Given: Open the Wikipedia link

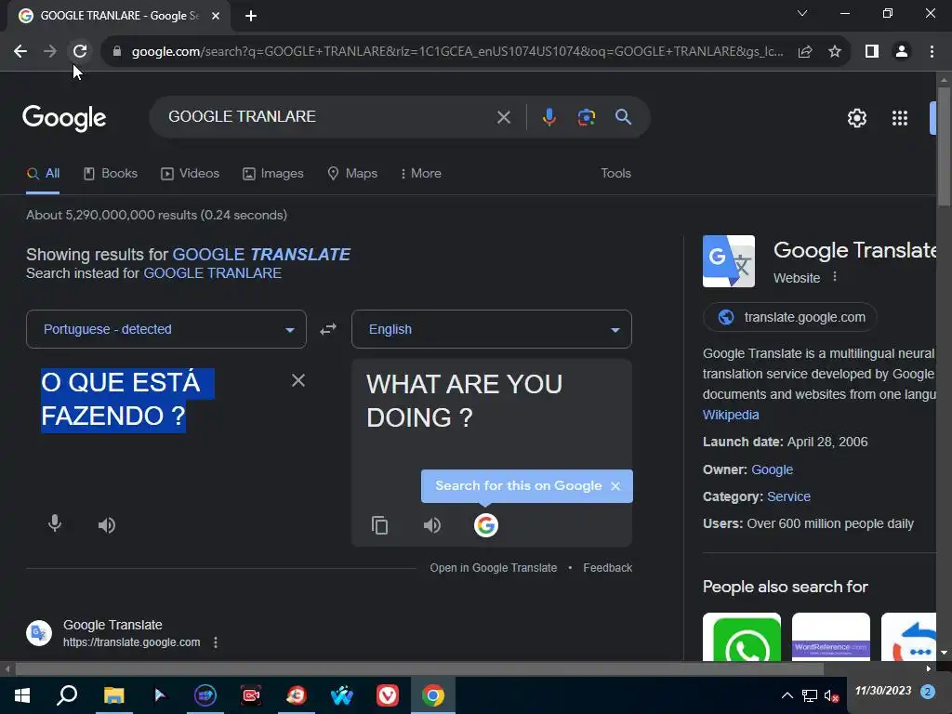Looking at the screenshot, I should click(731, 415).
